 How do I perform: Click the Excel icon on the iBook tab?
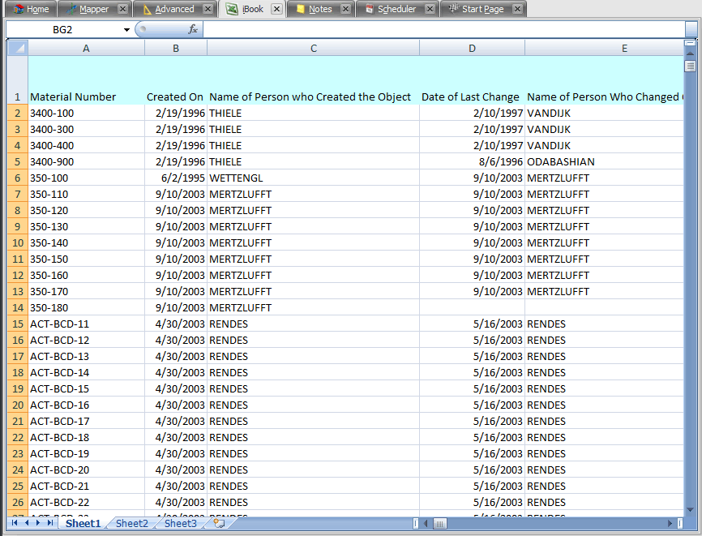232,8
